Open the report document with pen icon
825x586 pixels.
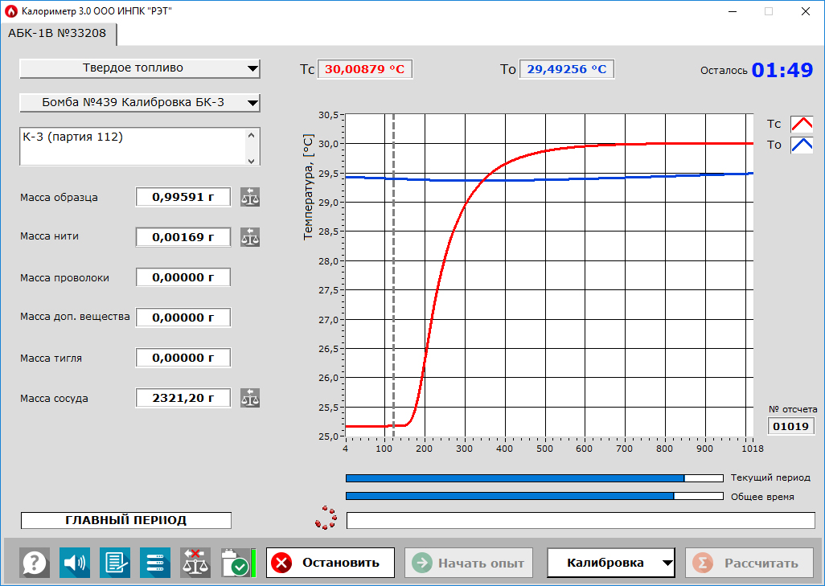pyautogui.click(x=115, y=563)
